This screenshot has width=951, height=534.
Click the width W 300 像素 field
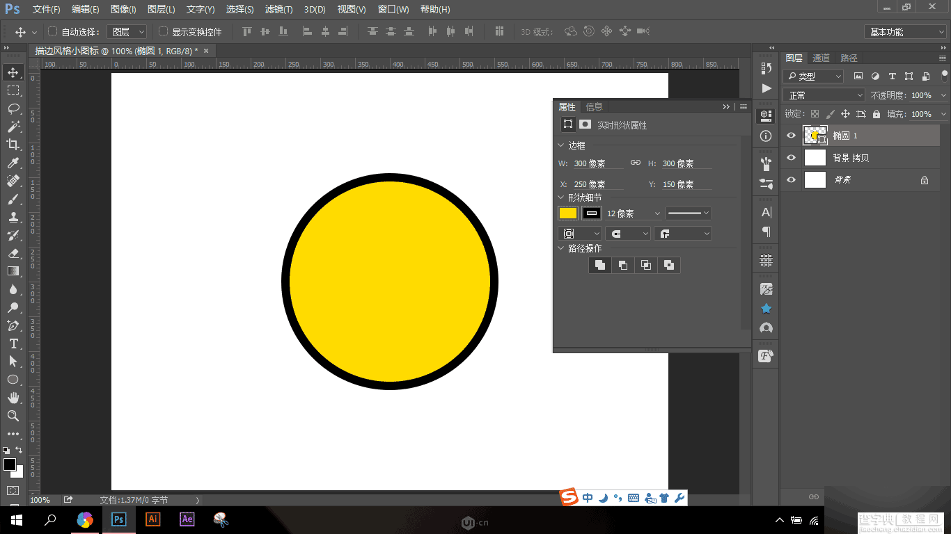(598, 163)
